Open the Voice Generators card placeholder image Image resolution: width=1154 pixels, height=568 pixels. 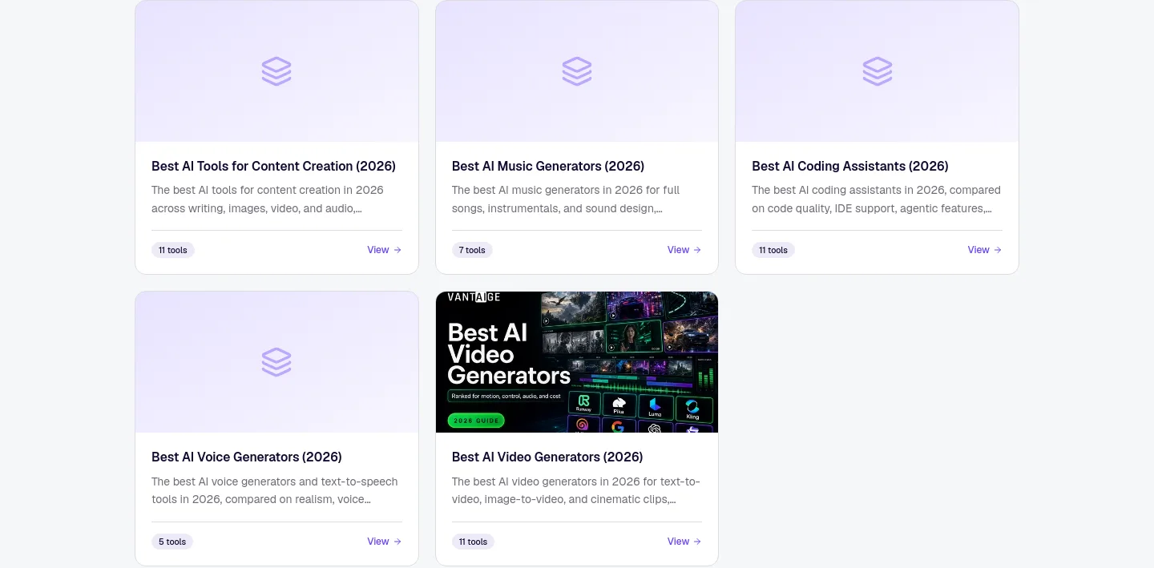[x=276, y=362]
